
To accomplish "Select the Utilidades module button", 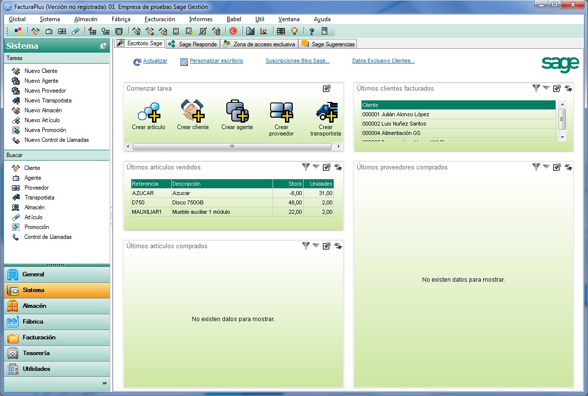I will tap(57, 369).
